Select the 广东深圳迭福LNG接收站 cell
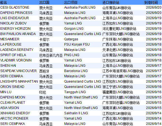 click(x=121, y=103)
